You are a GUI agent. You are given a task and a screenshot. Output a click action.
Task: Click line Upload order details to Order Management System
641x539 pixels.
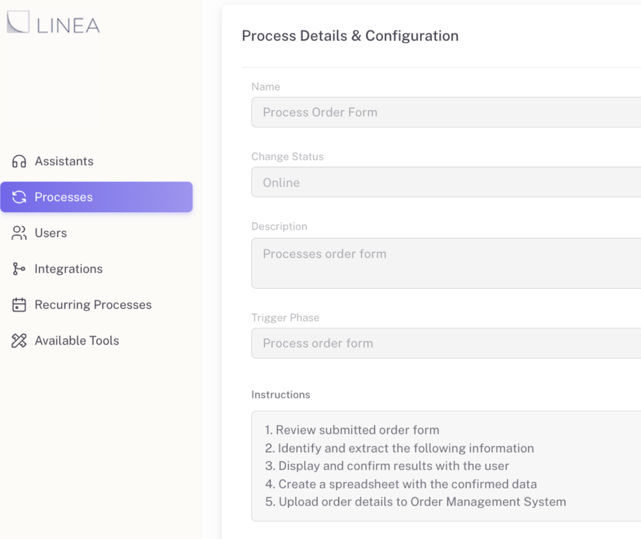point(416,502)
